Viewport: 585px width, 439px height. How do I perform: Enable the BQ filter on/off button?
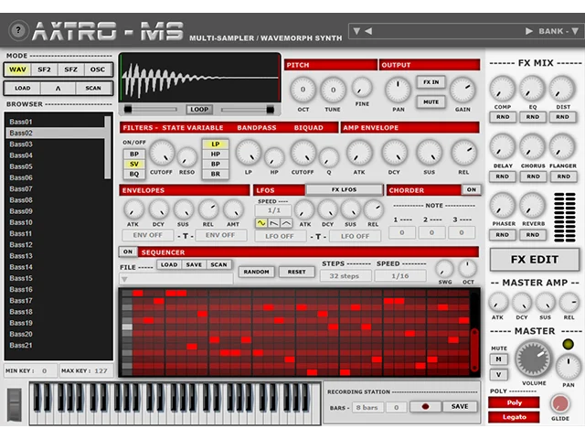pyautogui.click(x=134, y=174)
